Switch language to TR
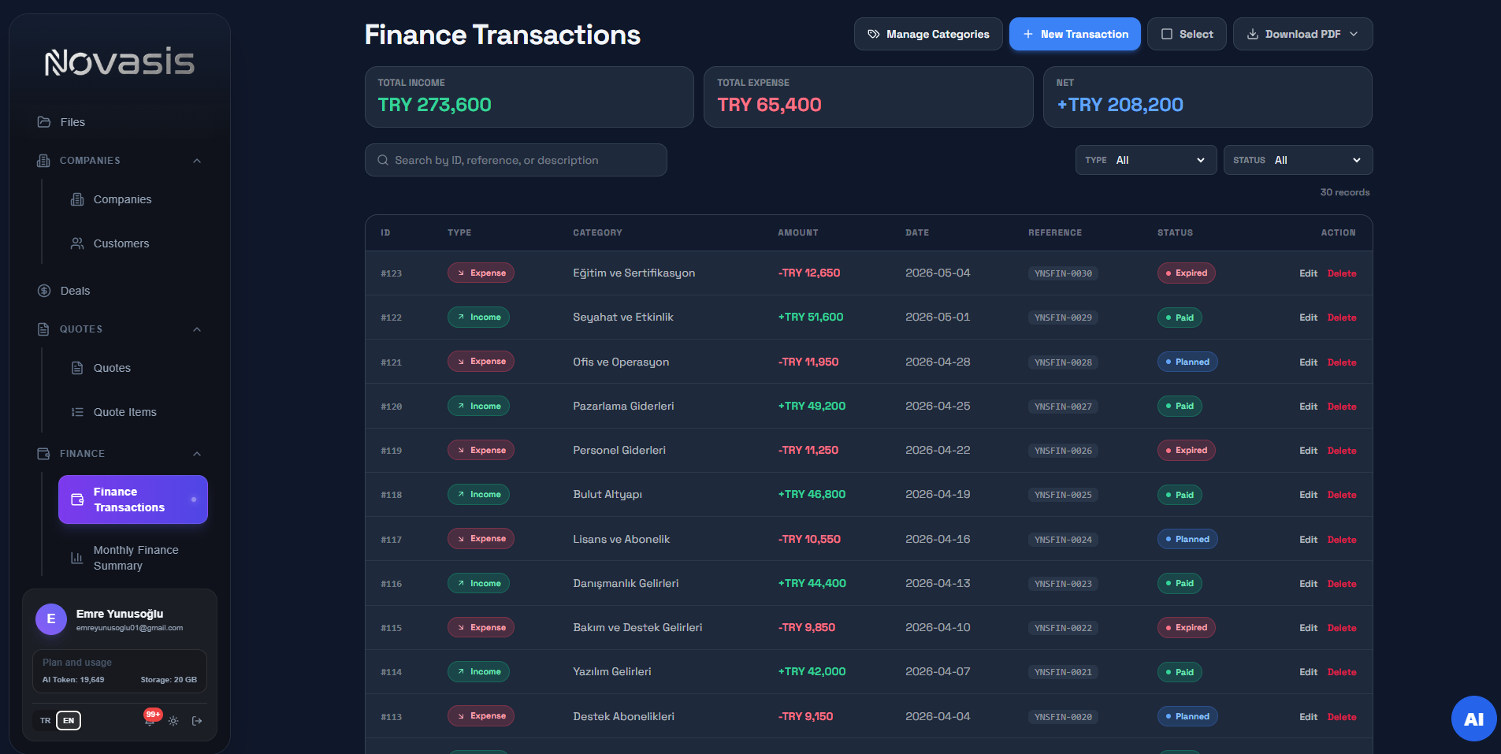The image size is (1501, 754). point(45,720)
